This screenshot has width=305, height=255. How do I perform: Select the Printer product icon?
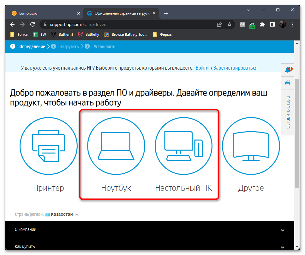pos(49,146)
